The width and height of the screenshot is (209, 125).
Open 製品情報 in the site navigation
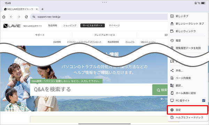[x=53, y=25]
